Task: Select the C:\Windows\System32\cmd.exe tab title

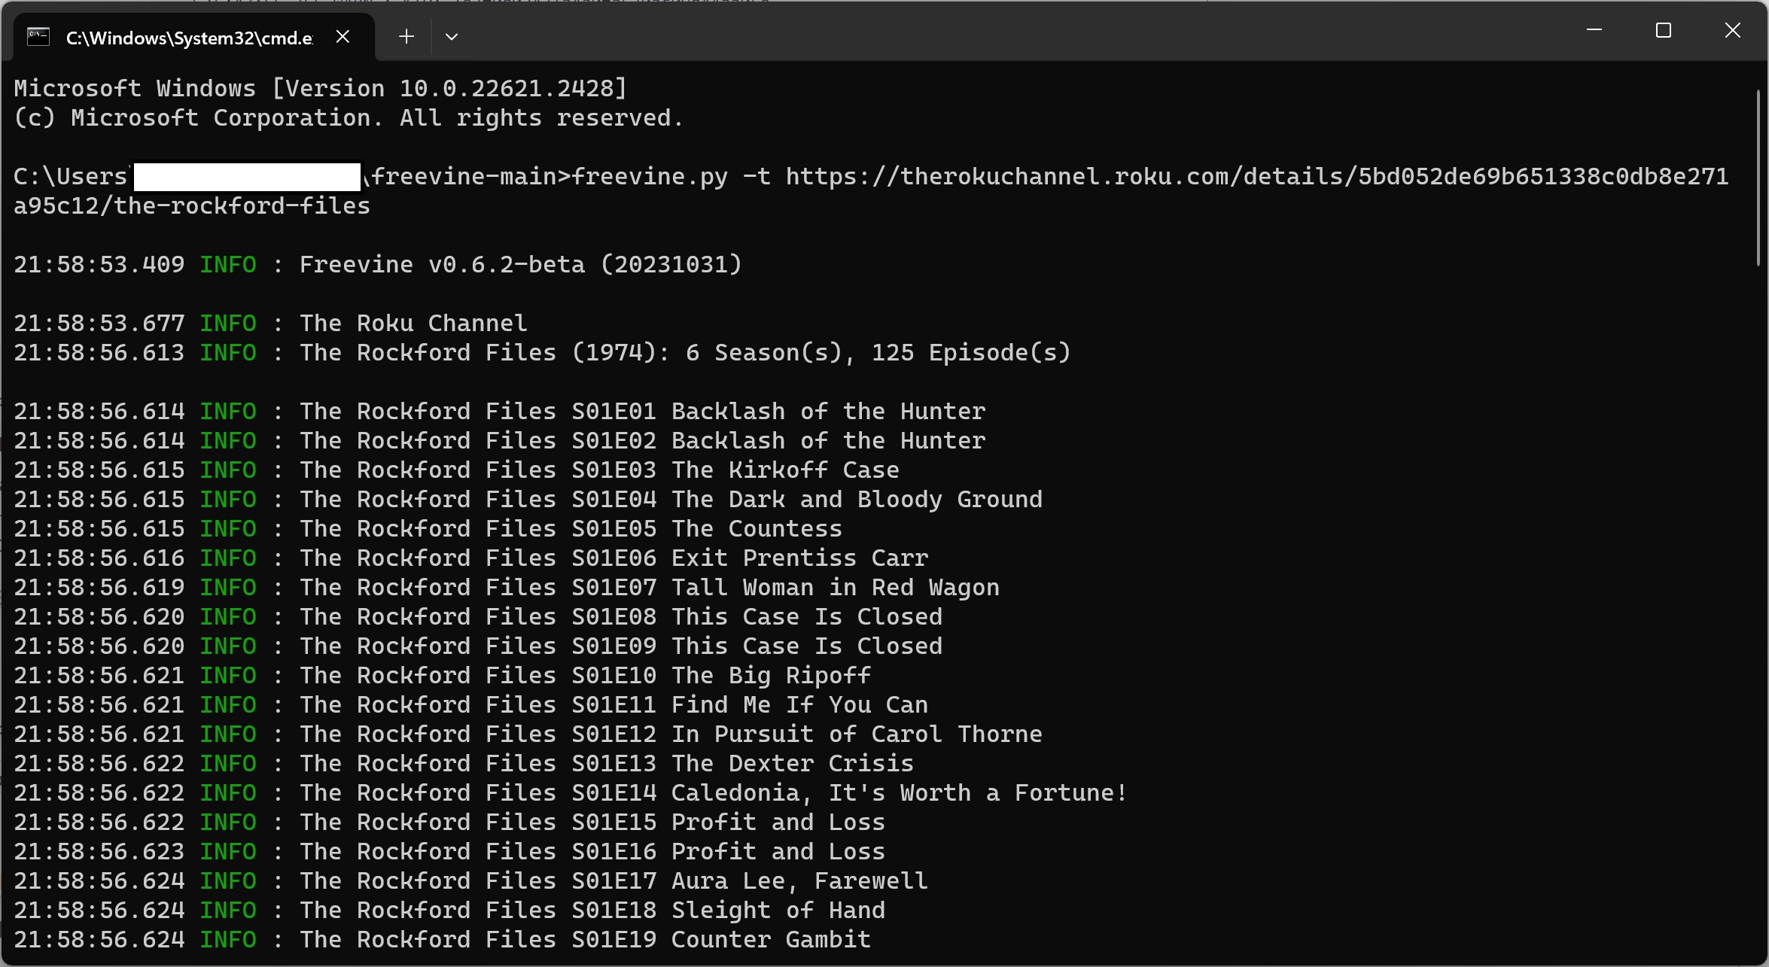Action: click(189, 38)
